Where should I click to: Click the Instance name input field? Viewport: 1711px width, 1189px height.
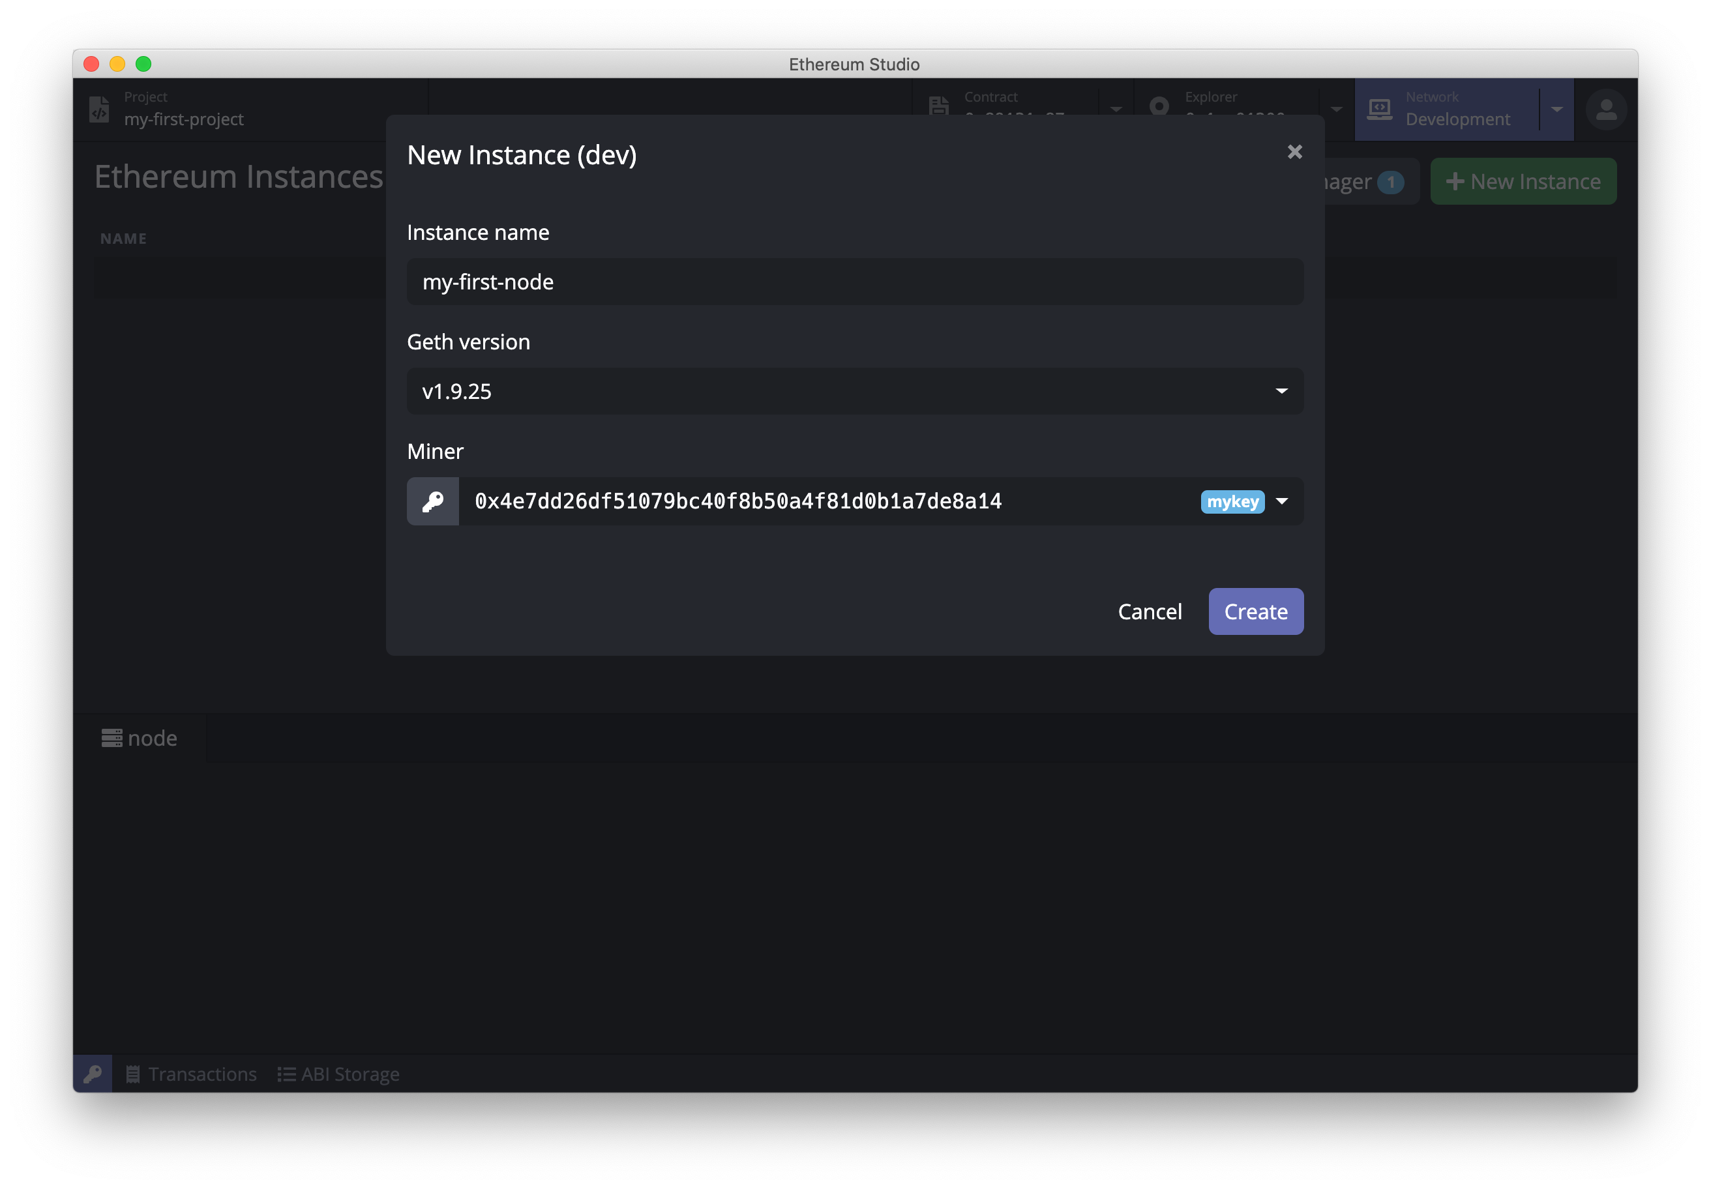click(x=855, y=282)
